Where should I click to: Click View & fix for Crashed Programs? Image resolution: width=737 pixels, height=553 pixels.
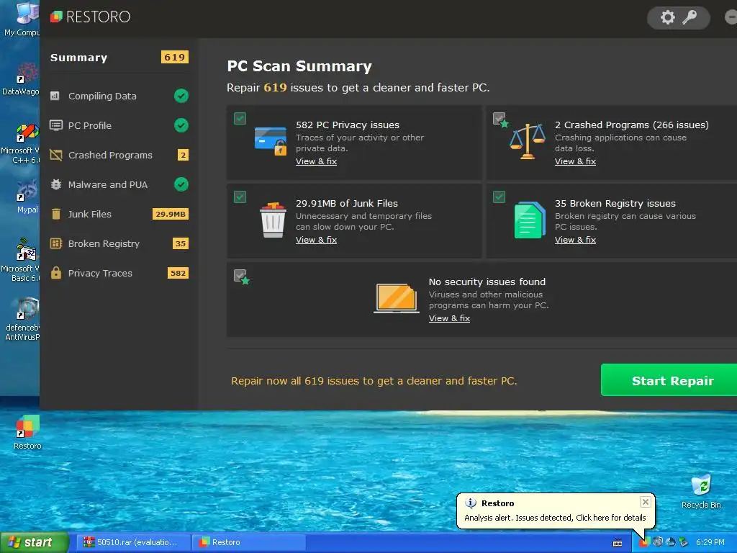(x=575, y=161)
